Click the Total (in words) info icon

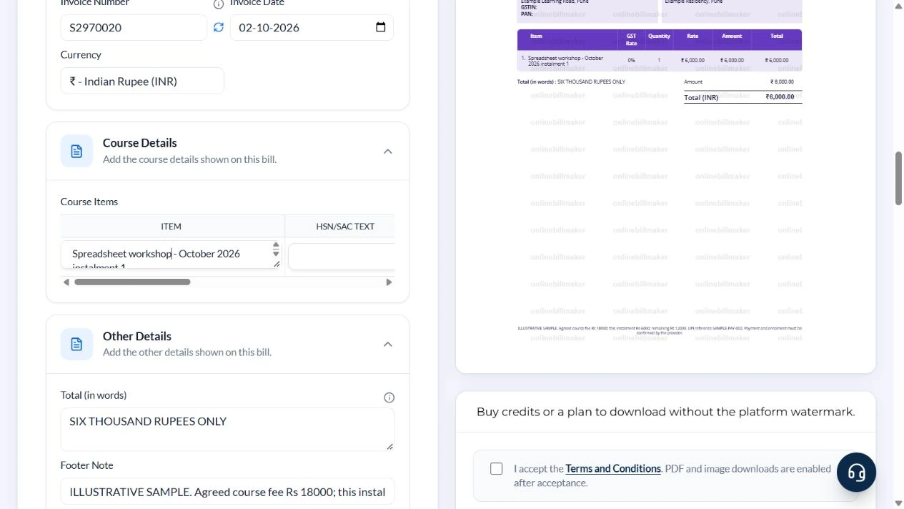coord(389,397)
